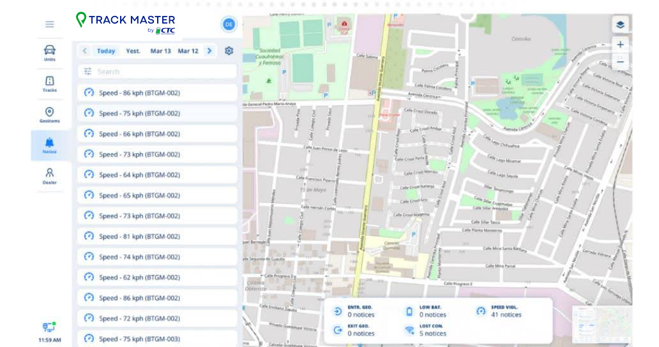659x347 pixels.
Task: Click the Track Master logo
Action: (x=125, y=24)
